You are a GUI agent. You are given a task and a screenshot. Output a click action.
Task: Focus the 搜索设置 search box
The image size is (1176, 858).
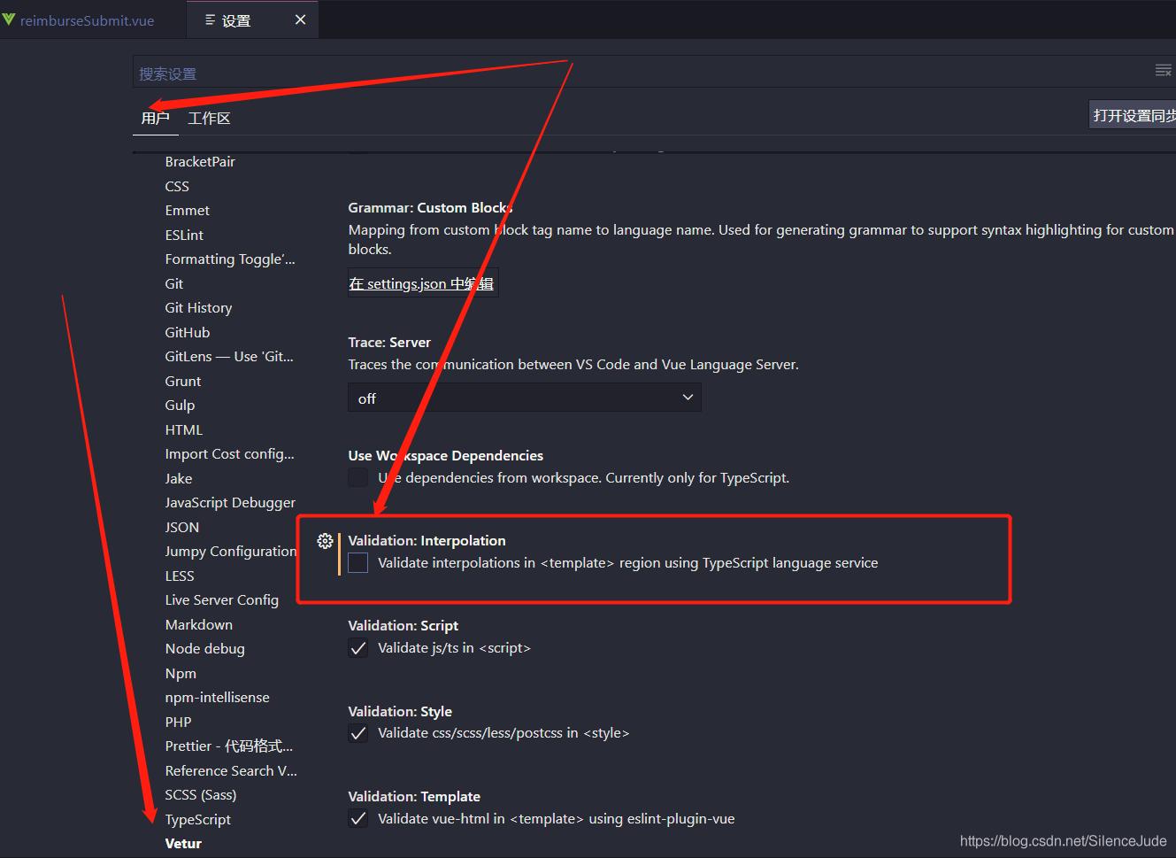pos(619,73)
